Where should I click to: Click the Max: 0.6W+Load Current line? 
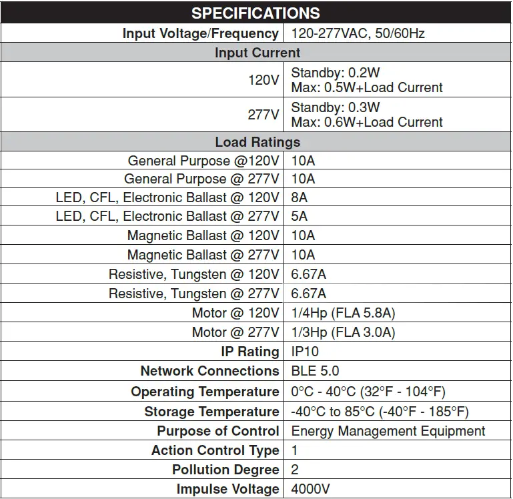click(x=366, y=122)
